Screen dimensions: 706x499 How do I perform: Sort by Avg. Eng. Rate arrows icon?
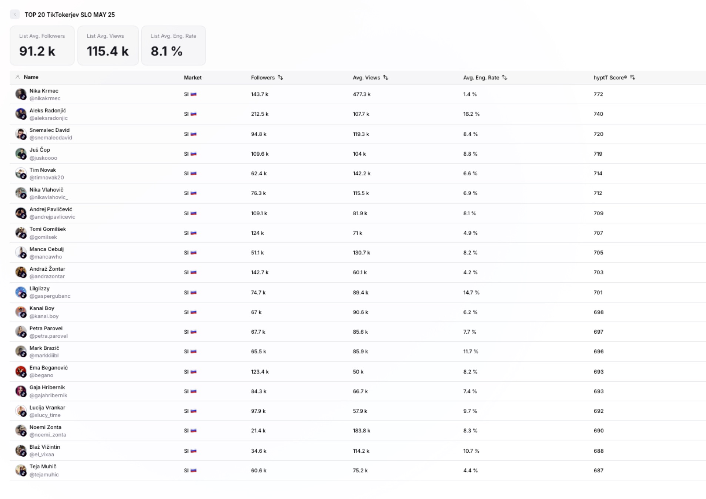tap(504, 77)
